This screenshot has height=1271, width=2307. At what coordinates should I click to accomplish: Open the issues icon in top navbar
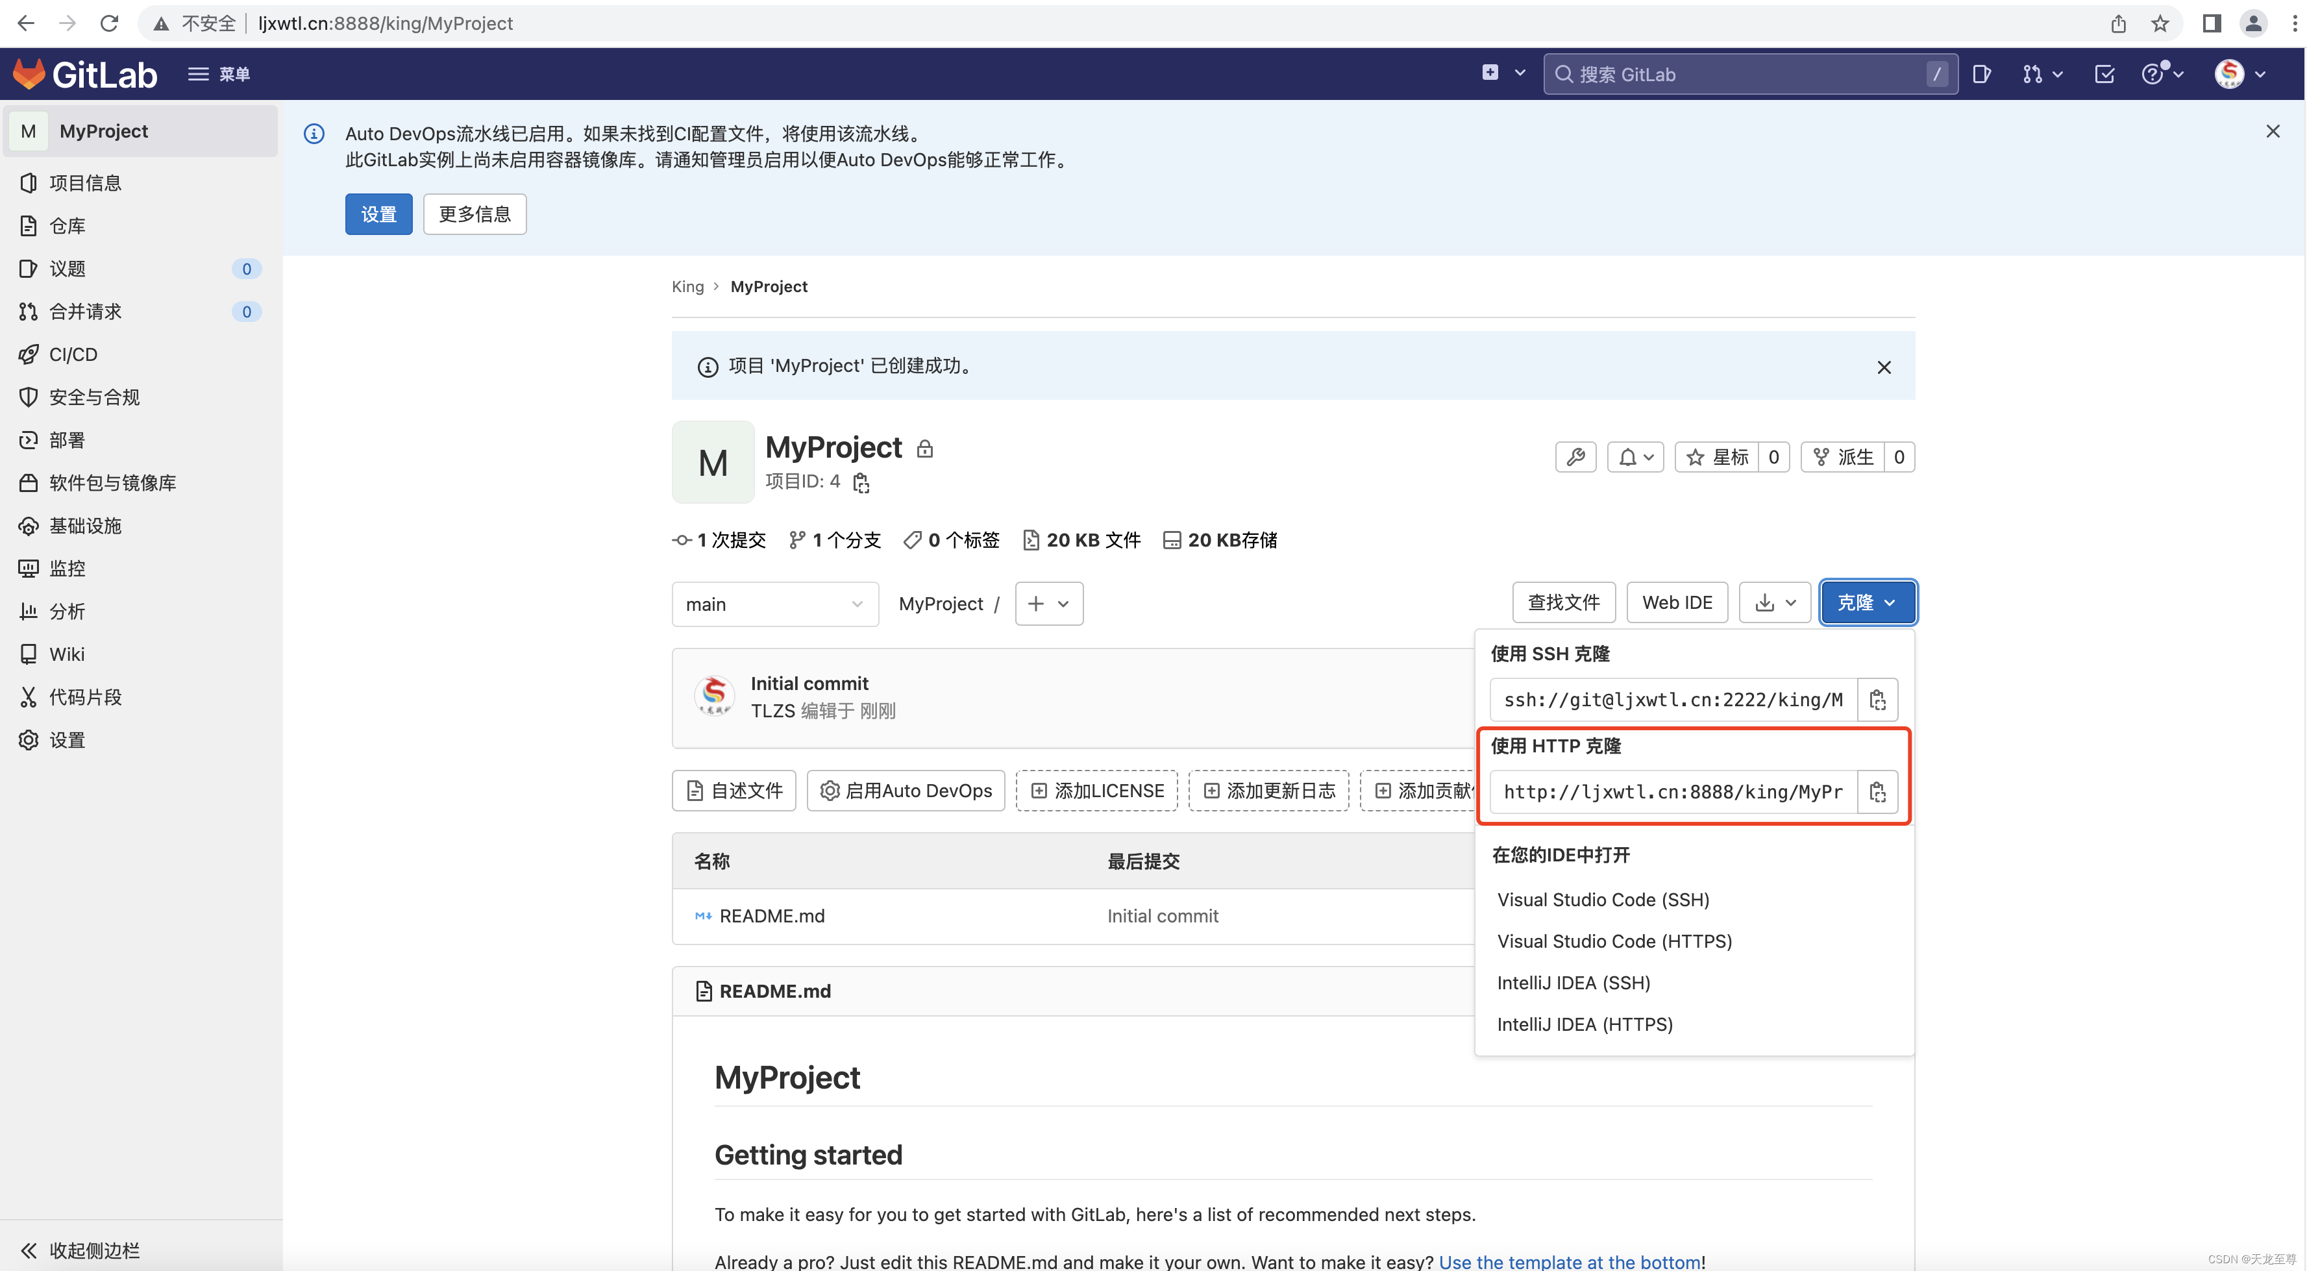(1982, 75)
